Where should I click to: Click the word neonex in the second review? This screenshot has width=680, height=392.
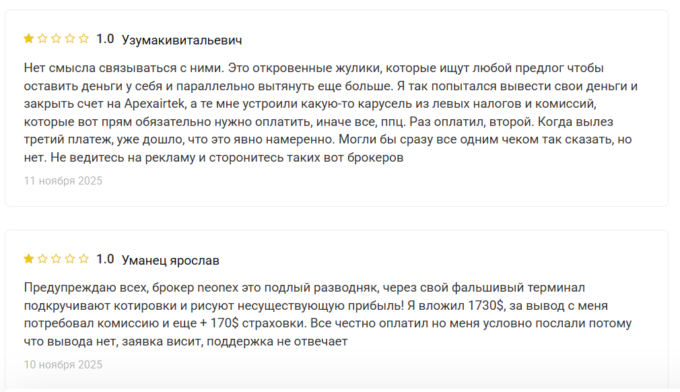215,288
